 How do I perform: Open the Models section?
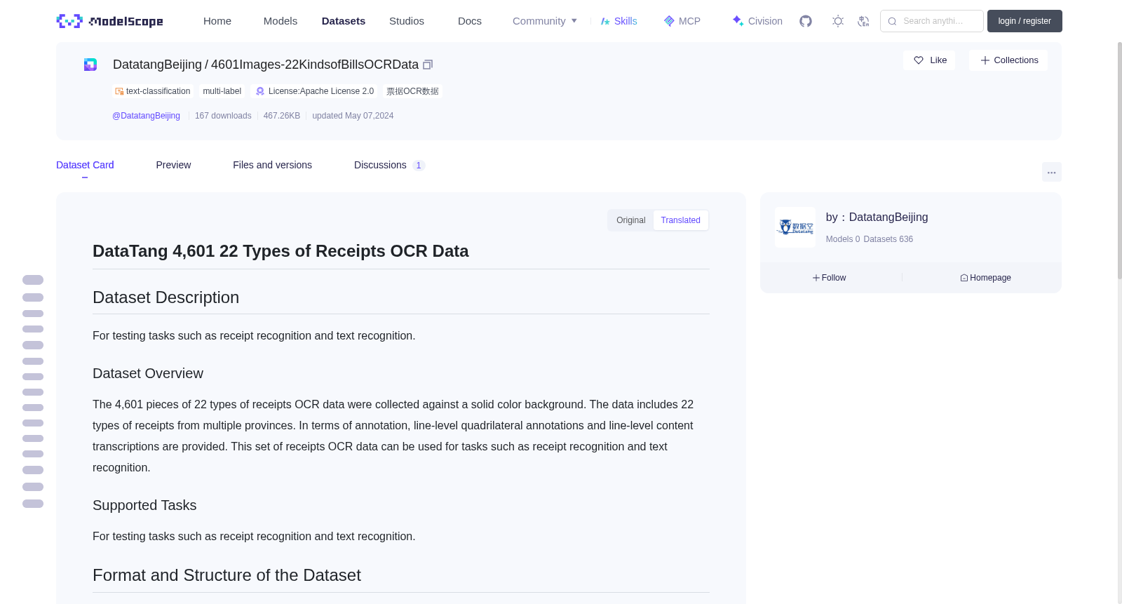280,21
